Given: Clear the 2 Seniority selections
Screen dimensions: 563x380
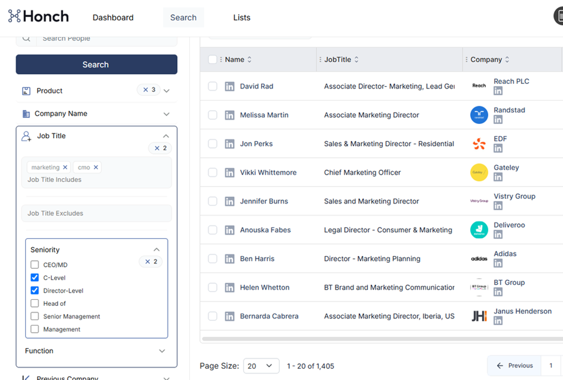Looking at the screenshot, I should point(147,262).
